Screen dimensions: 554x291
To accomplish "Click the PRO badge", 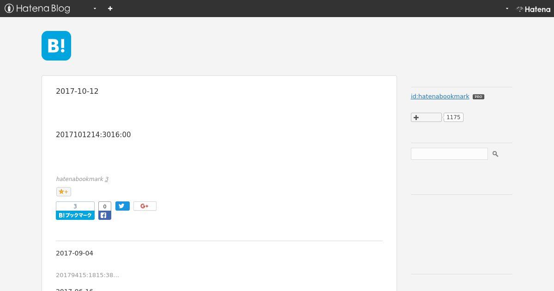I will [x=478, y=97].
